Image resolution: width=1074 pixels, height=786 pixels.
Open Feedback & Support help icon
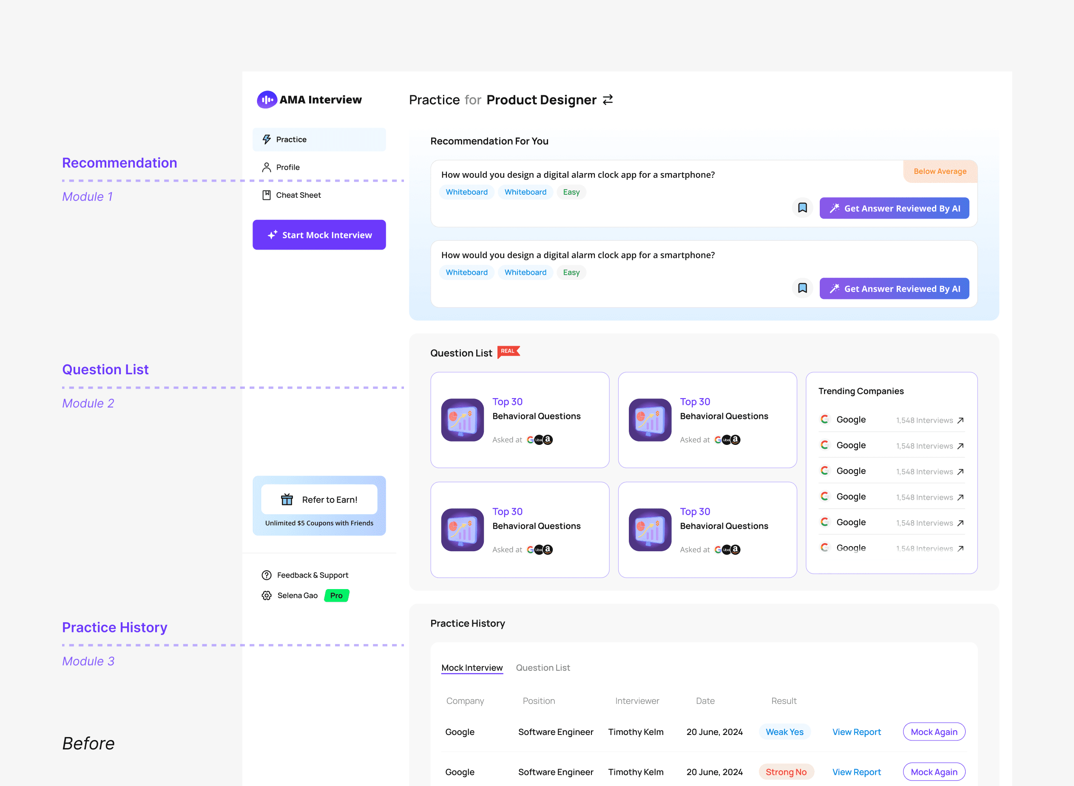pyautogui.click(x=266, y=575)
